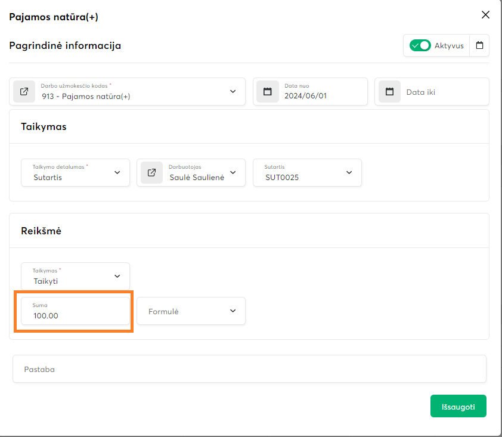Open the Formulė dropdown
The height and width of the screenshot is (437, 502).
coord(233,311)
